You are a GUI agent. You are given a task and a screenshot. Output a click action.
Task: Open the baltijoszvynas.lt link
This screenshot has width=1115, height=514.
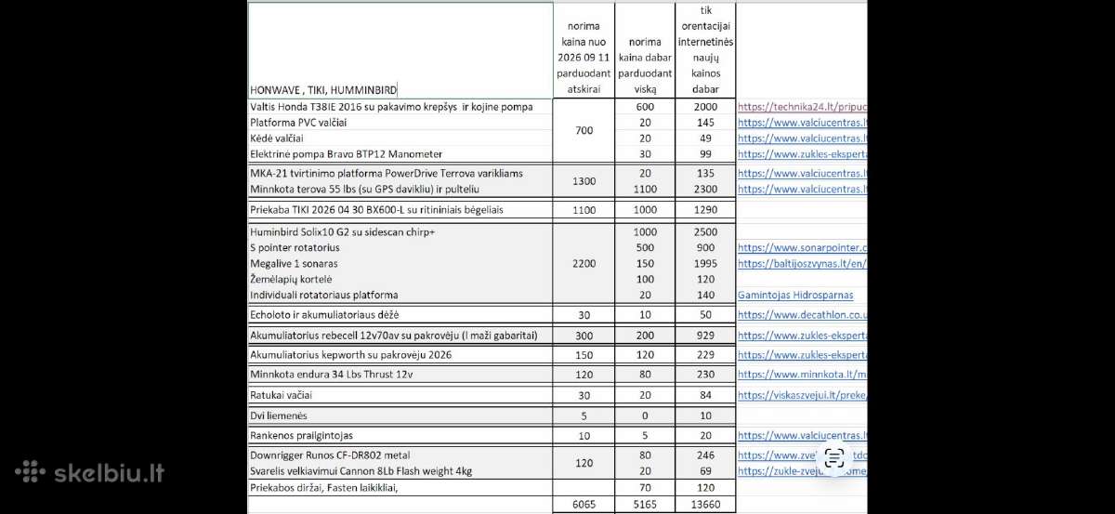pyautogui.click(x=803, y=264)
